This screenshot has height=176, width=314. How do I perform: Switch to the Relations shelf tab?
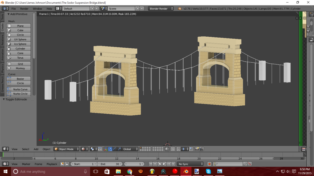(2, 40)
